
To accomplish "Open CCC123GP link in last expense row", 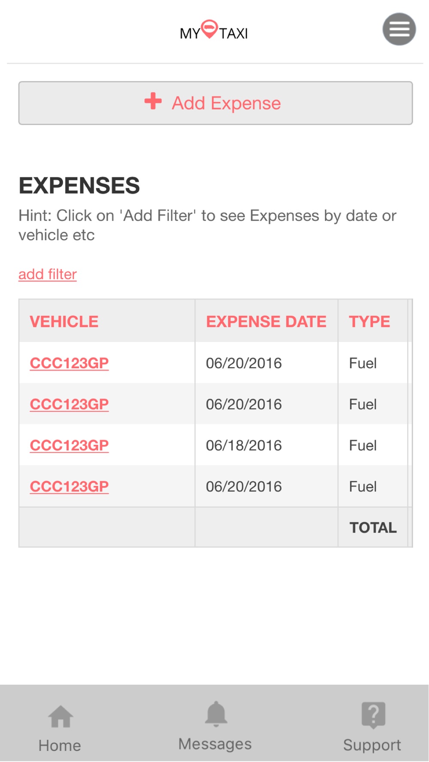I will [x=69, y=486].
